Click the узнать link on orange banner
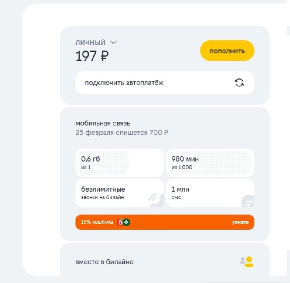The height and width of the screenshot is (283, 290). click(240, 222)
